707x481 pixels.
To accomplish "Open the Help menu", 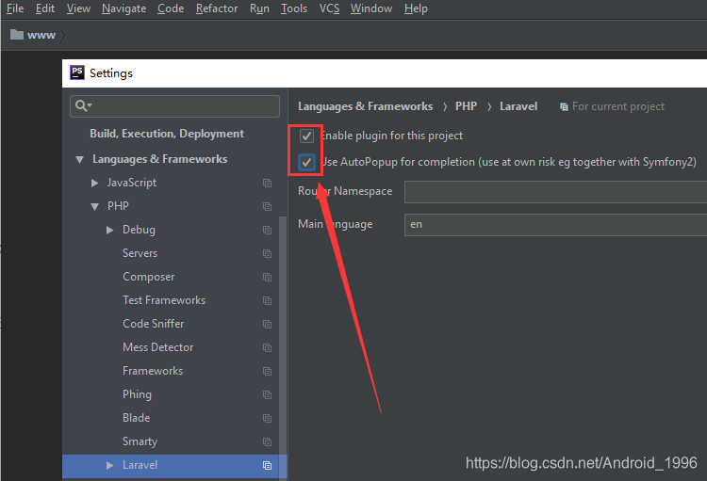I will [x=416, y=8].
